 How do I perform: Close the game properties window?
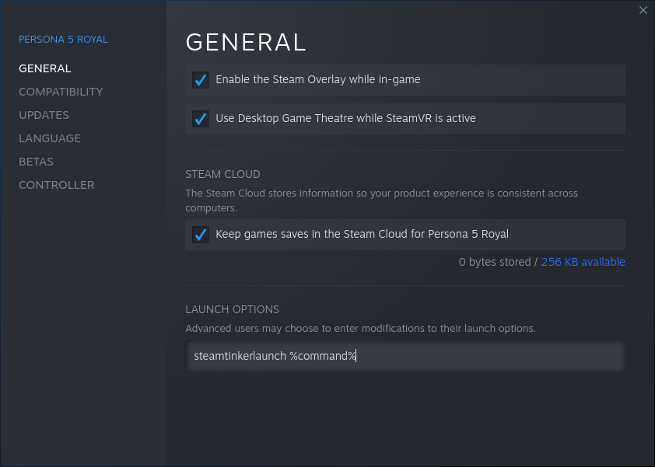coord(643,10)
